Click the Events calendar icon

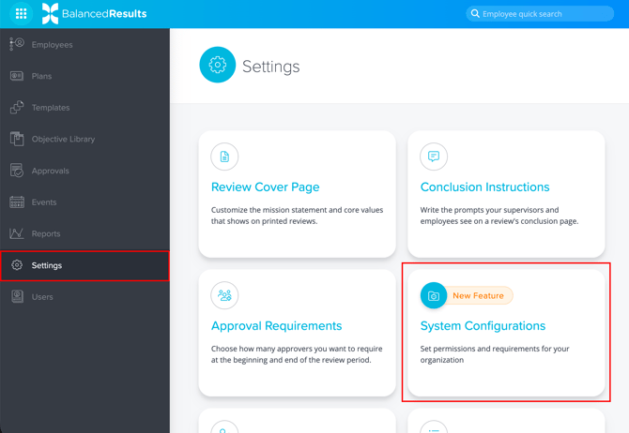pyautogui.click(x=17, y=202)
